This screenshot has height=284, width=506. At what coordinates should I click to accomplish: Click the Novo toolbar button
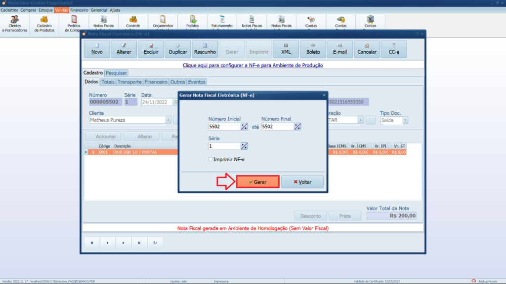(x=97, y=49)
